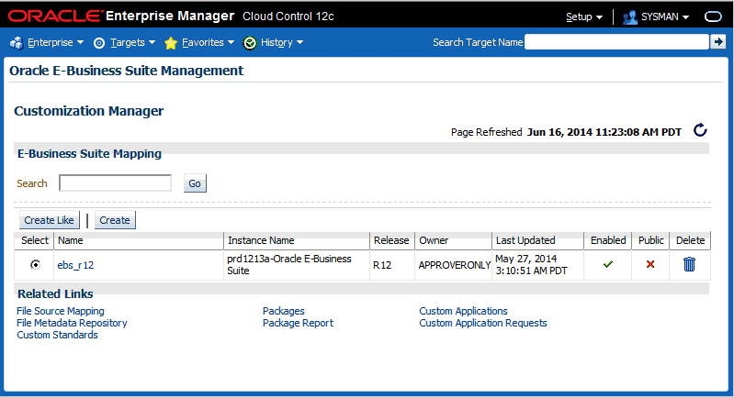Open the Targets menu
The width and height of the screenshot is (734, 398).
tap(132, 42)
